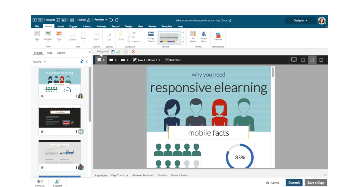Switch to the Insert ribbon tab
Image resolution: width=359 pixels, height=187 pixels.
[x=61, y=26]
